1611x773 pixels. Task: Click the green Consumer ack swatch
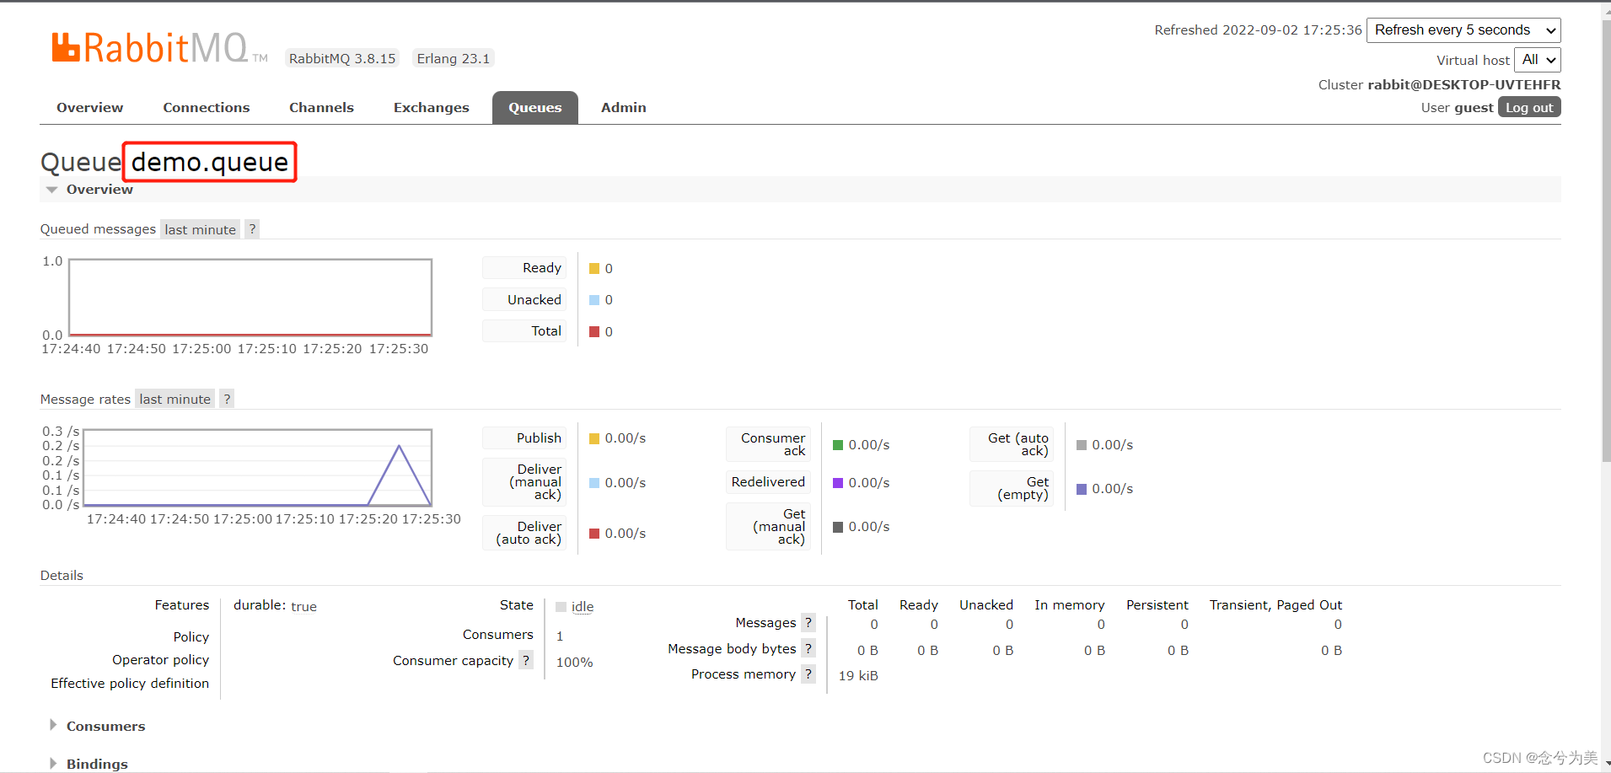(x=838, y=445)
